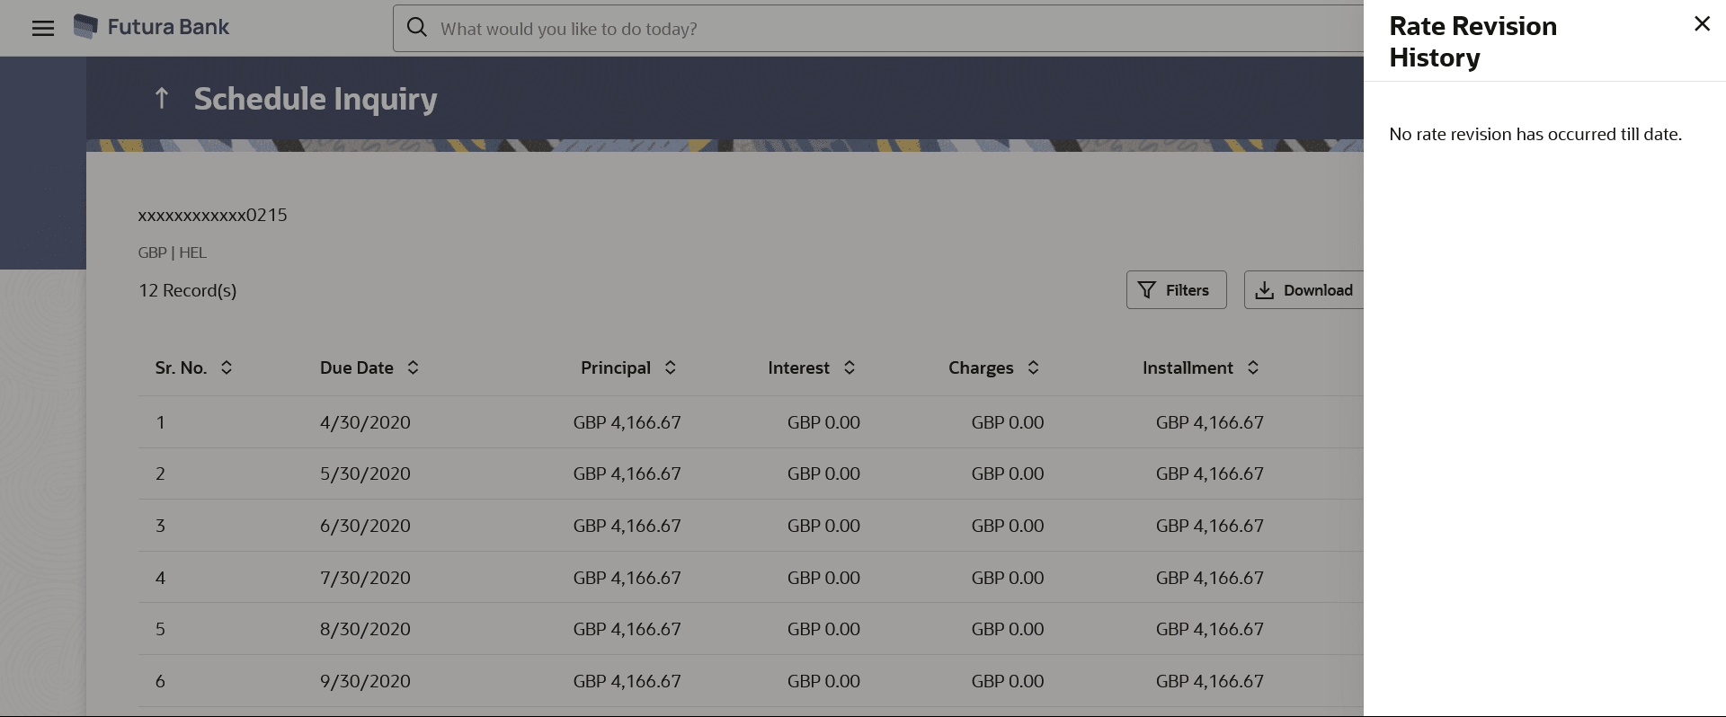Select the due date 4/30/2020
The width and height of the screenshot is (1726, 717).
(365, 422)
